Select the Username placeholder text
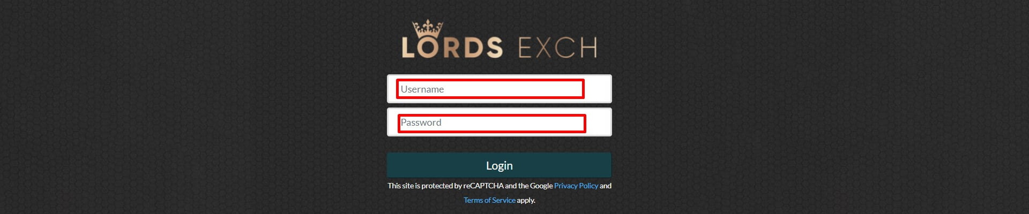This screenshot has height=214, width=1029. click(422, 89)
